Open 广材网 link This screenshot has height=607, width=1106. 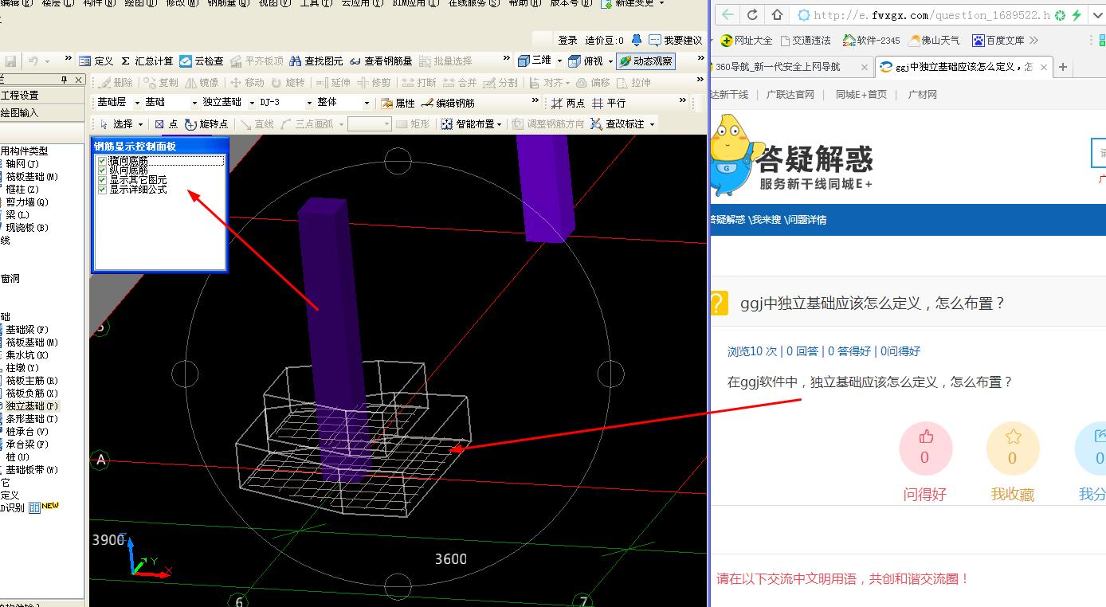coord(922,94)
